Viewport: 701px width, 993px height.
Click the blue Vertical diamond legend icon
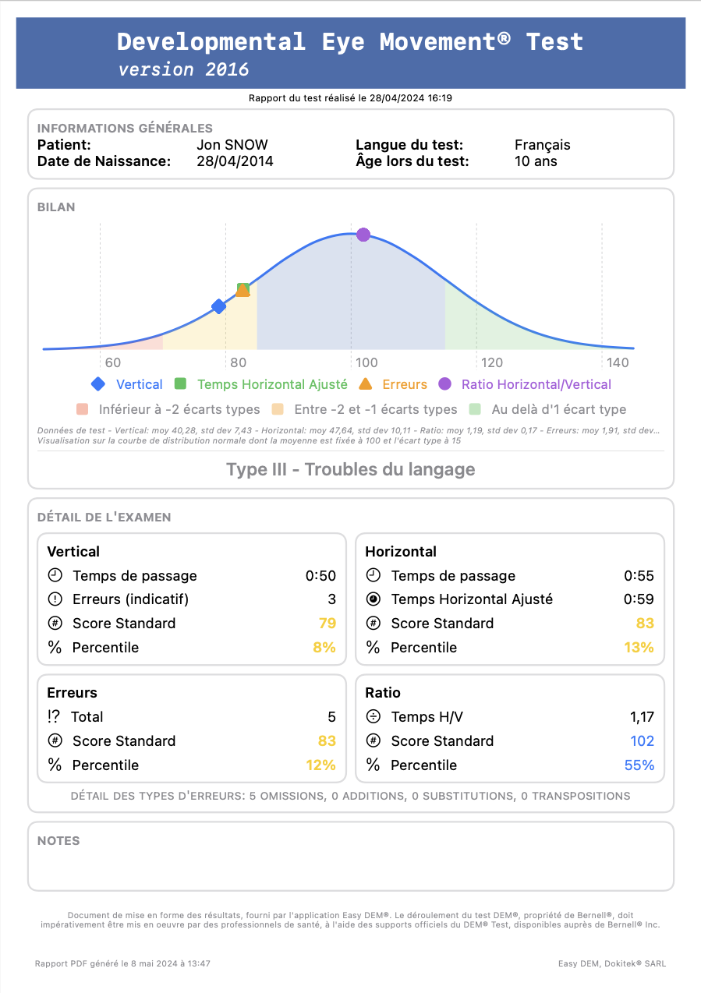pyautogui.click(x=98, y=384)
